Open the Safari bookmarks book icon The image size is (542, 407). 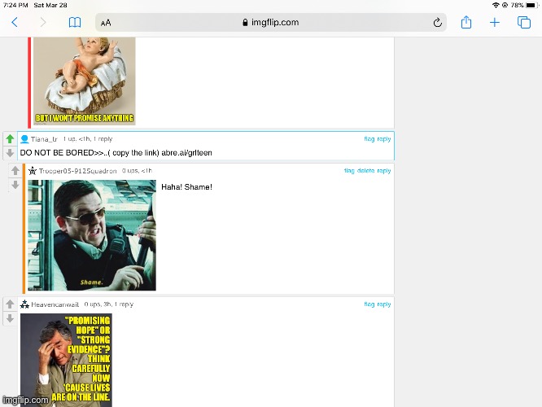point(75,23)
